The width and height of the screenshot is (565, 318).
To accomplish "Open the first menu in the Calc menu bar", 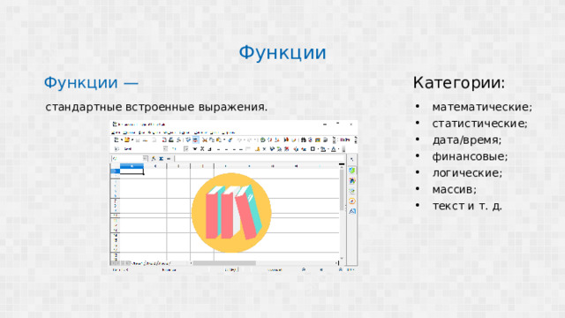I will (116, 132).
